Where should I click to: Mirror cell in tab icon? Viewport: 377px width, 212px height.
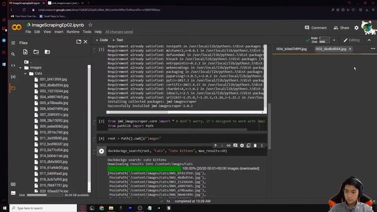click(x=249, y=145)
